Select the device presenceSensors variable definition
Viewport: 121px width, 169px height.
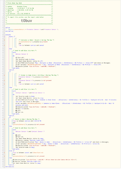(33, 29)
